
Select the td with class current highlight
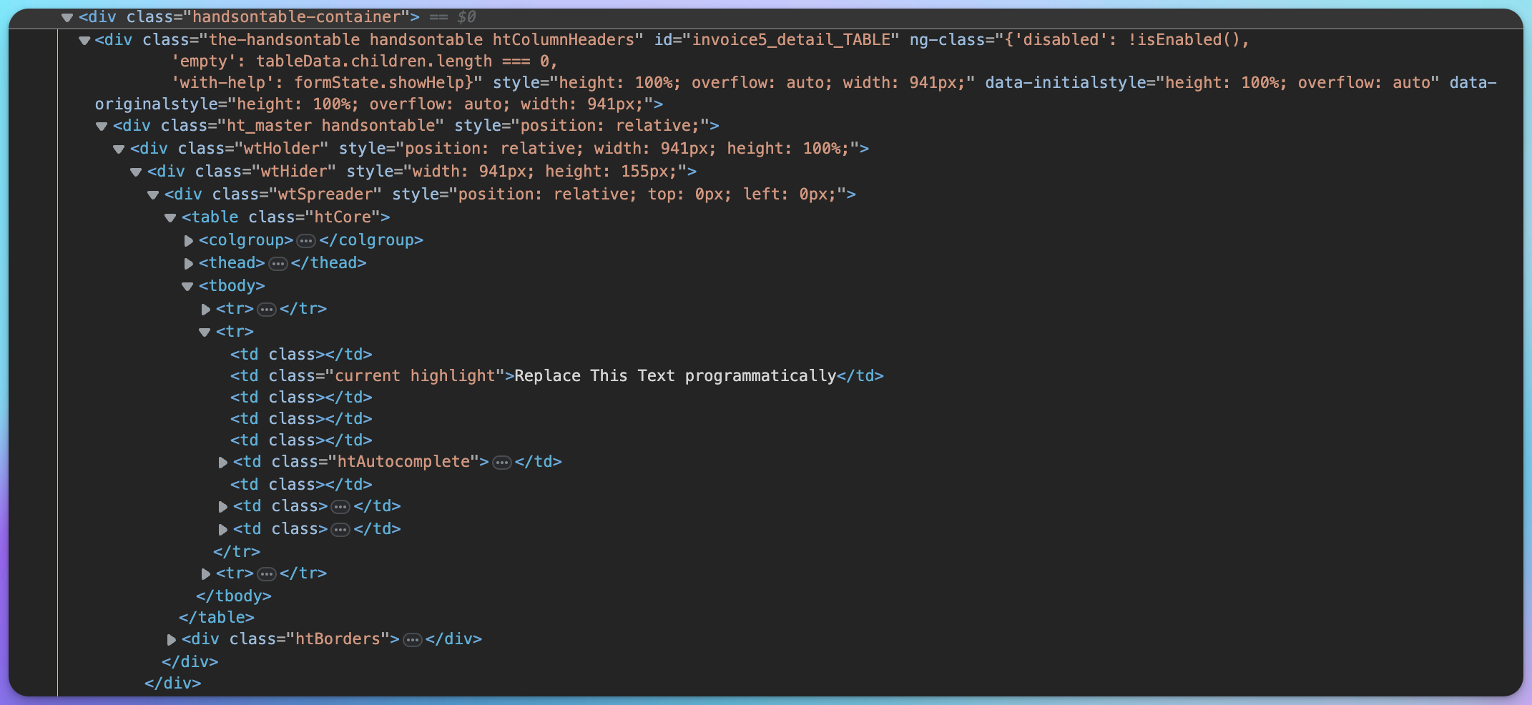coord(556,376)
